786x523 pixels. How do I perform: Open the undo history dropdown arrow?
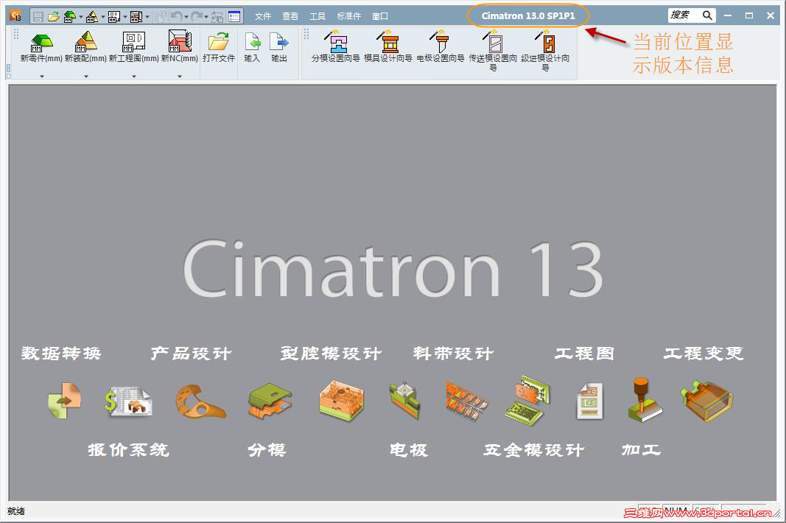click(186, 17)
